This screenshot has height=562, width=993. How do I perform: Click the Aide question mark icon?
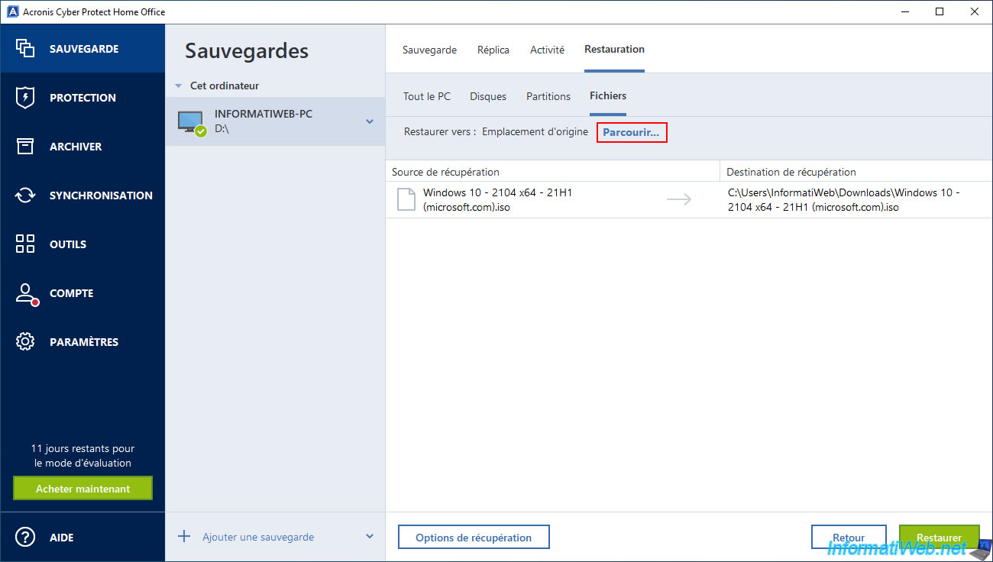[25, 537]
